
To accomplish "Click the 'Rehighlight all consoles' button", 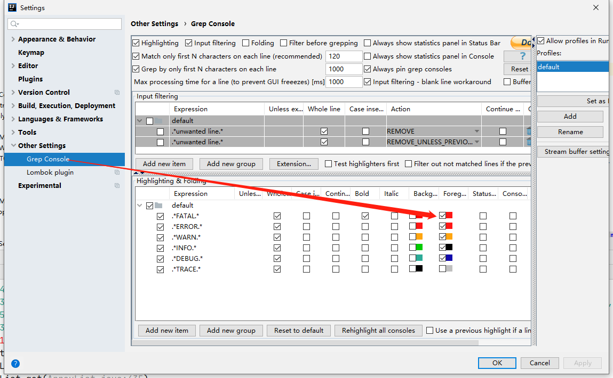I will [378, 330].
